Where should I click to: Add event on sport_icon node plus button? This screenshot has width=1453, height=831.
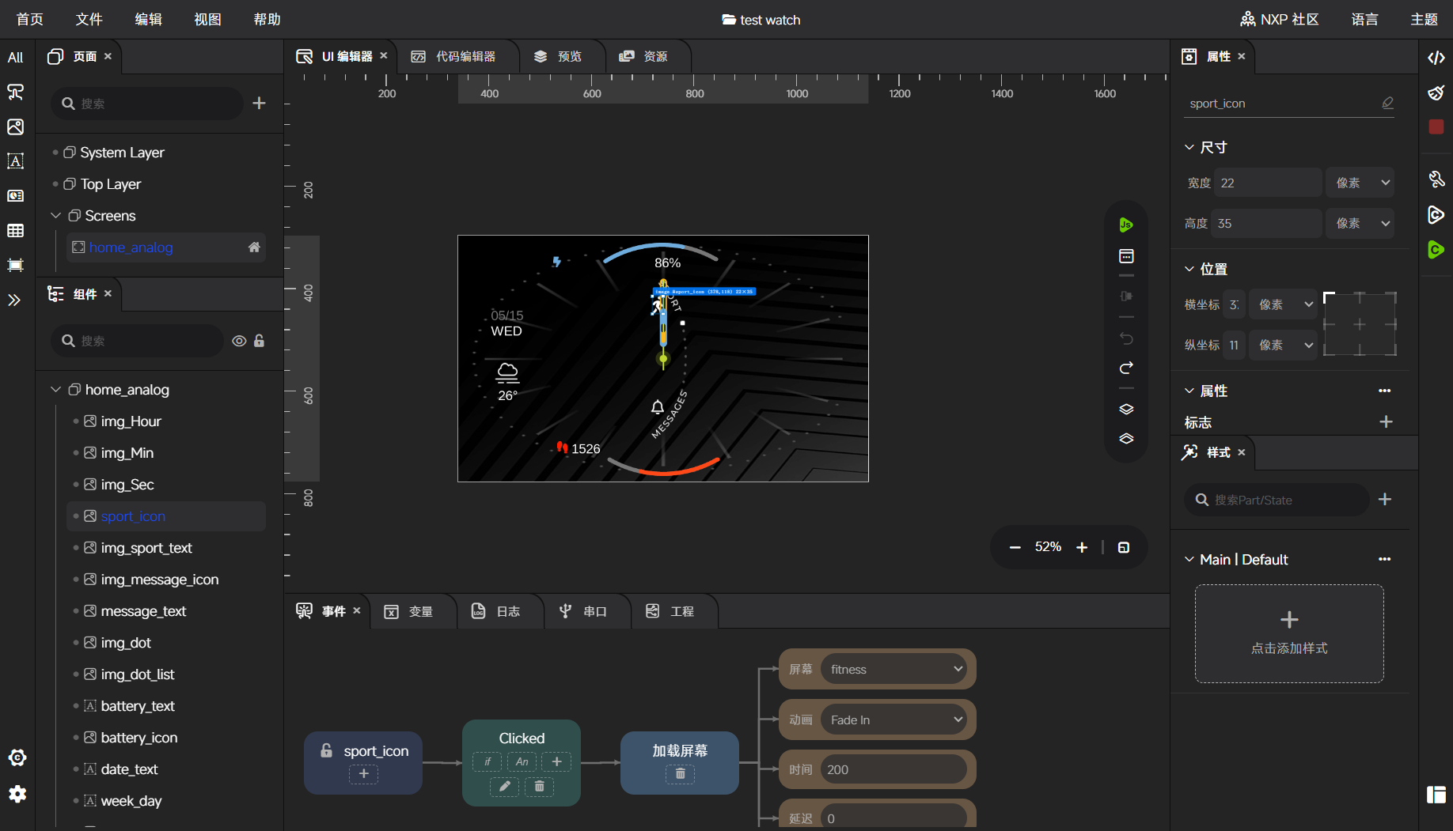pyautogui.click(x=363, y=774)
